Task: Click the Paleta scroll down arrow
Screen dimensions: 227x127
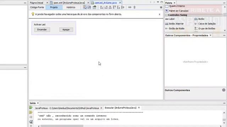Action: click(x=225, y=30)
